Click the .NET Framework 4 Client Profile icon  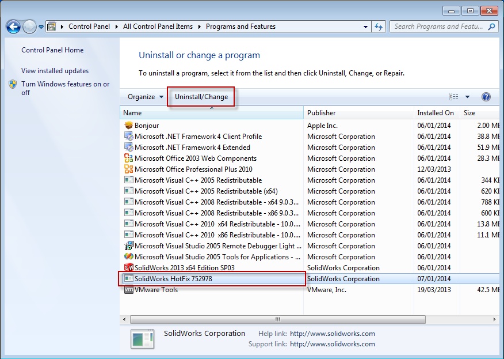128,136
